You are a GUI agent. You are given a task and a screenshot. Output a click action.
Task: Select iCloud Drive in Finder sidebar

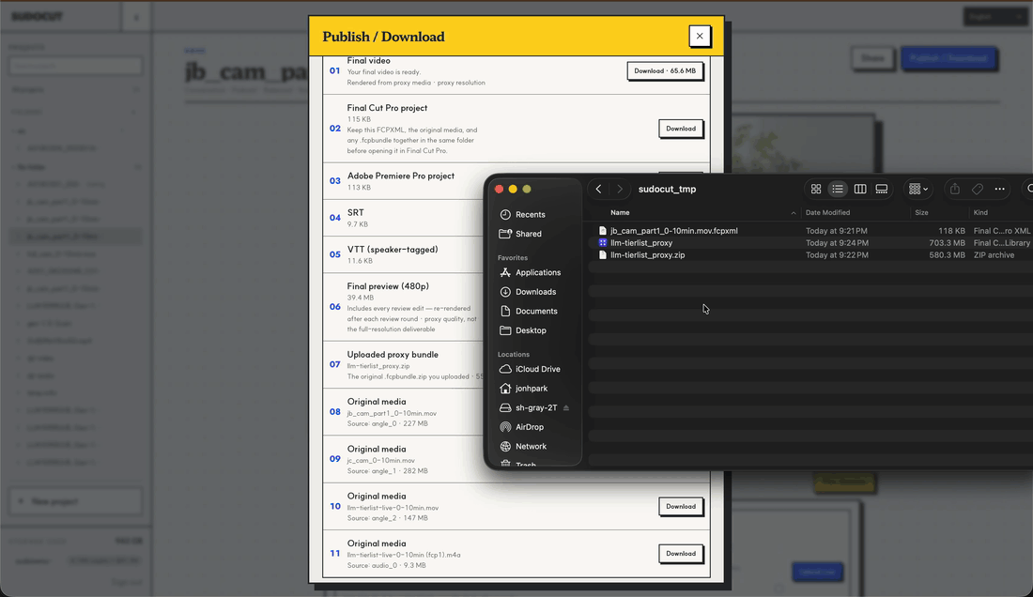537,369
